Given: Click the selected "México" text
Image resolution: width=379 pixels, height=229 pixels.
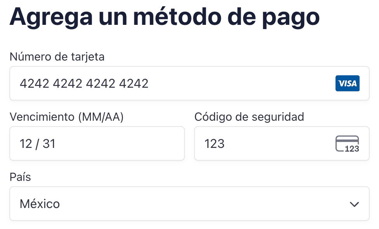Looking at the screenshot, I should (40, 204).
